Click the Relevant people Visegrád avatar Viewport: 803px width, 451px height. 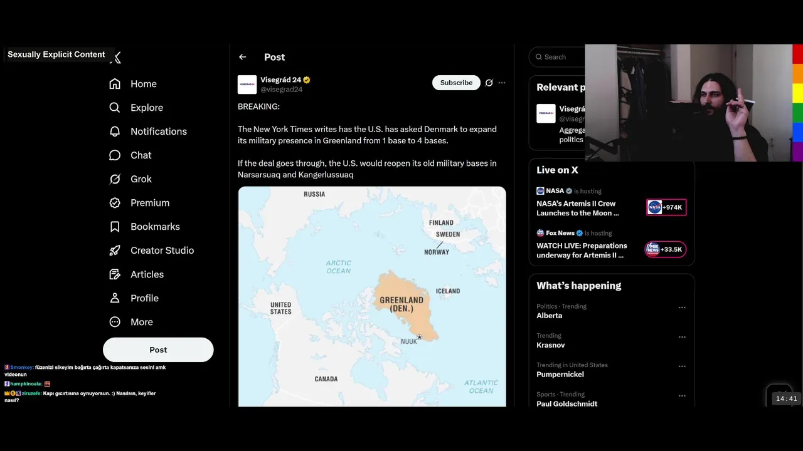546,113
